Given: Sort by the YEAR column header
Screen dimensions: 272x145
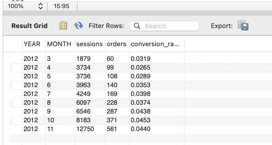Looking at the screenshot, I should [x=32, y=44].
